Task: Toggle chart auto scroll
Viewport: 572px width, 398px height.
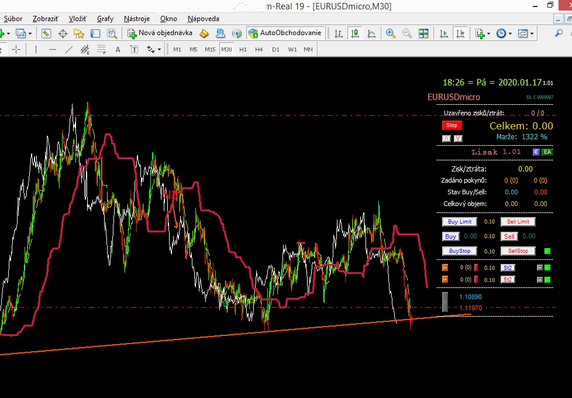Action: [x=443, y=33]
